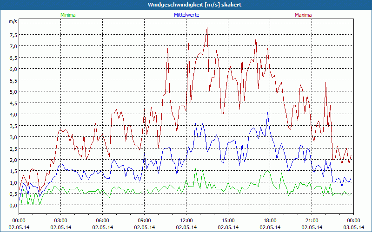Click the 0,0 y-axis value

pyautogui.click(x=13, y=206)
